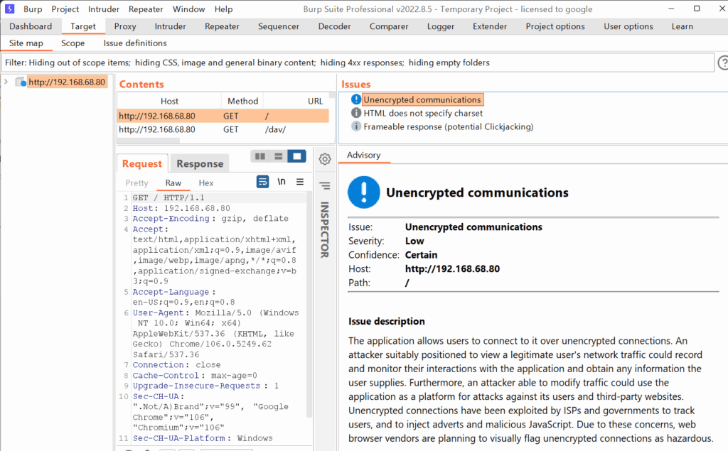Expand the 192.168.68.80 site map node

6,82
